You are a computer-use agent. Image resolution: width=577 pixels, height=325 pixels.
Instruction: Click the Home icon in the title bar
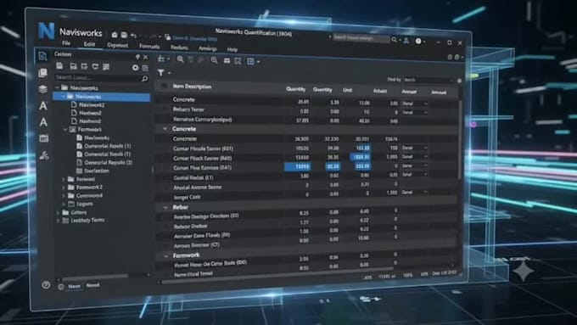115,35
